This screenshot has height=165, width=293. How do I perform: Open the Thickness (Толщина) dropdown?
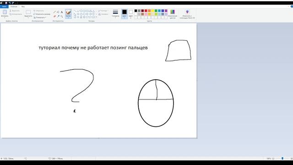pos(115,14)
